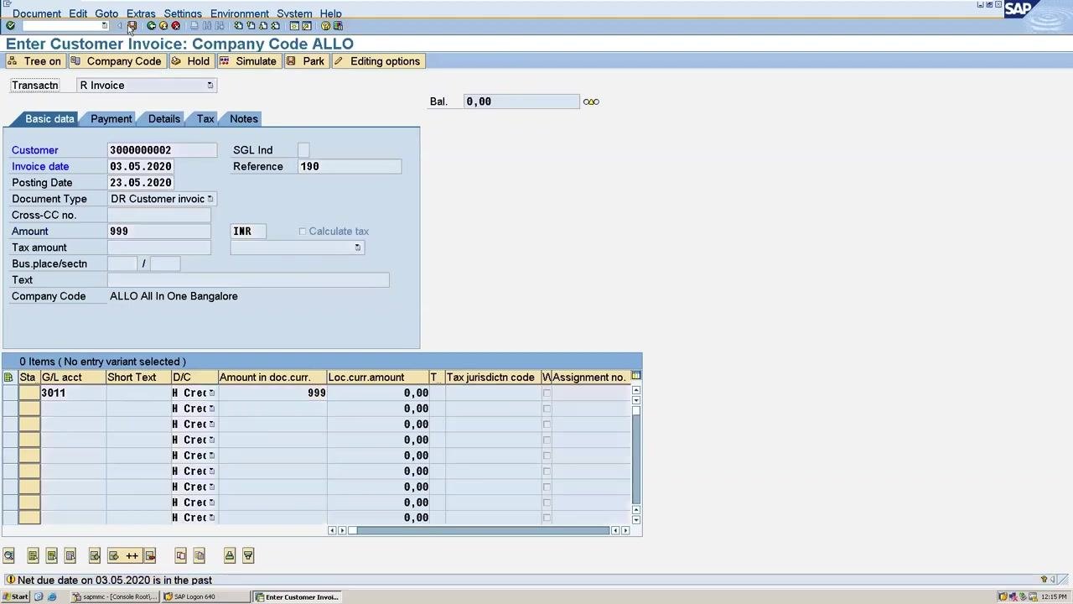1073x604 pixels.
Task: Toggle the Calculate tax checkbox
Action: [x=303, y=232]
